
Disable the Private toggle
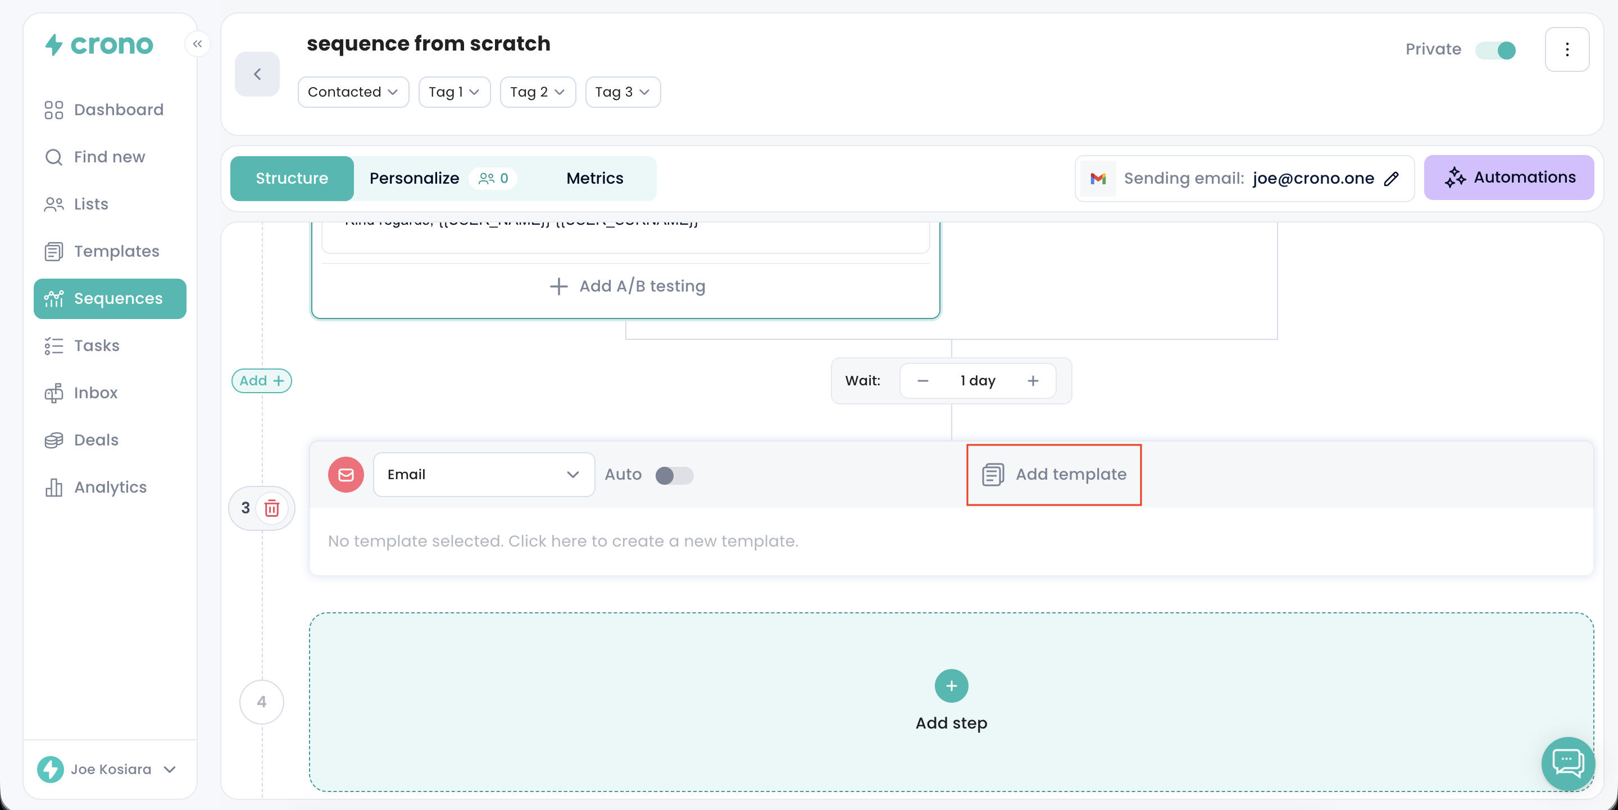[1496, 49]
